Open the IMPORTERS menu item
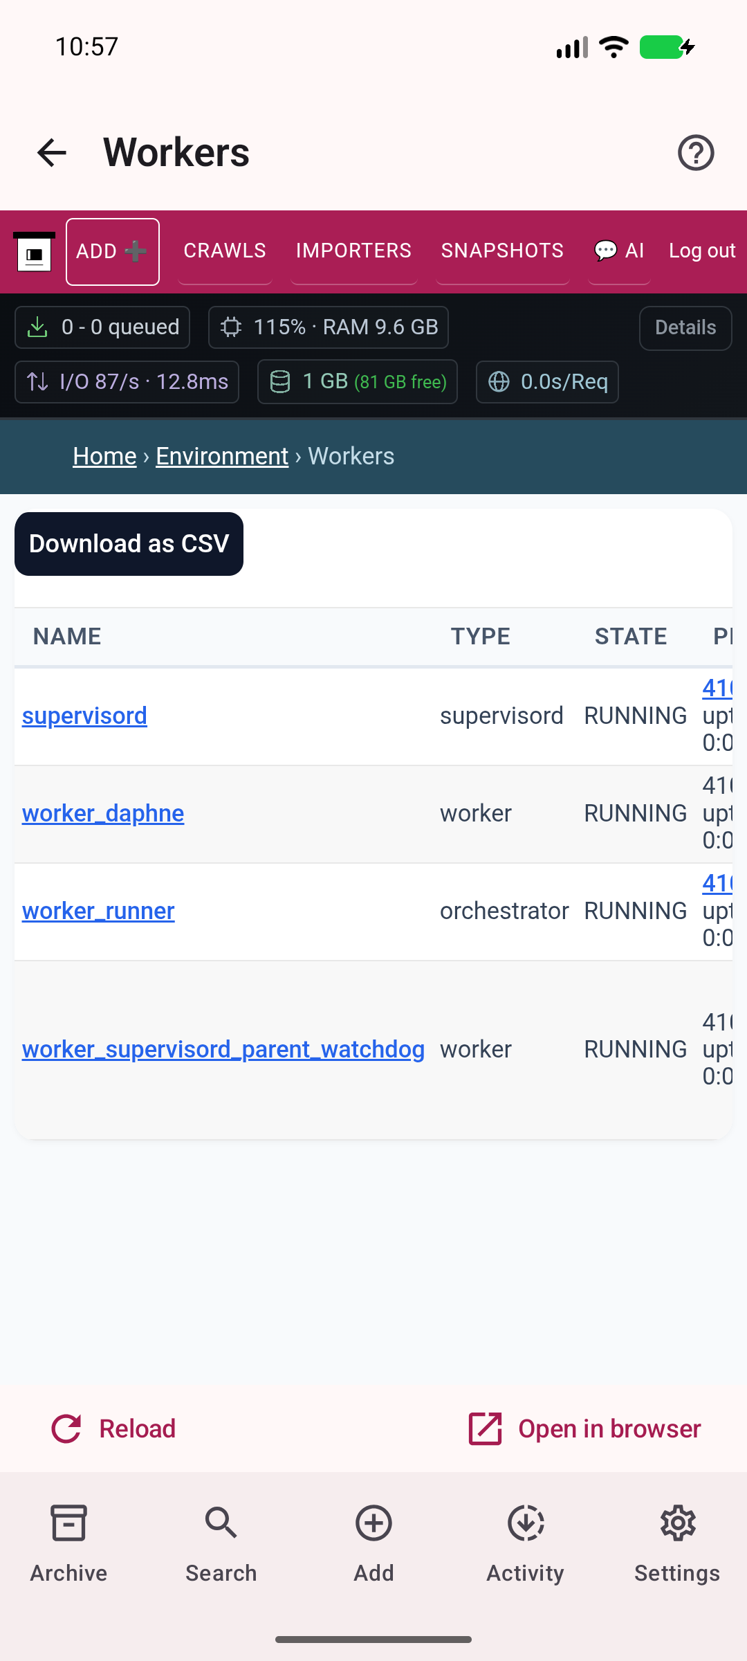This screenshot has width=747, height=1661. (x=353, y=251)
